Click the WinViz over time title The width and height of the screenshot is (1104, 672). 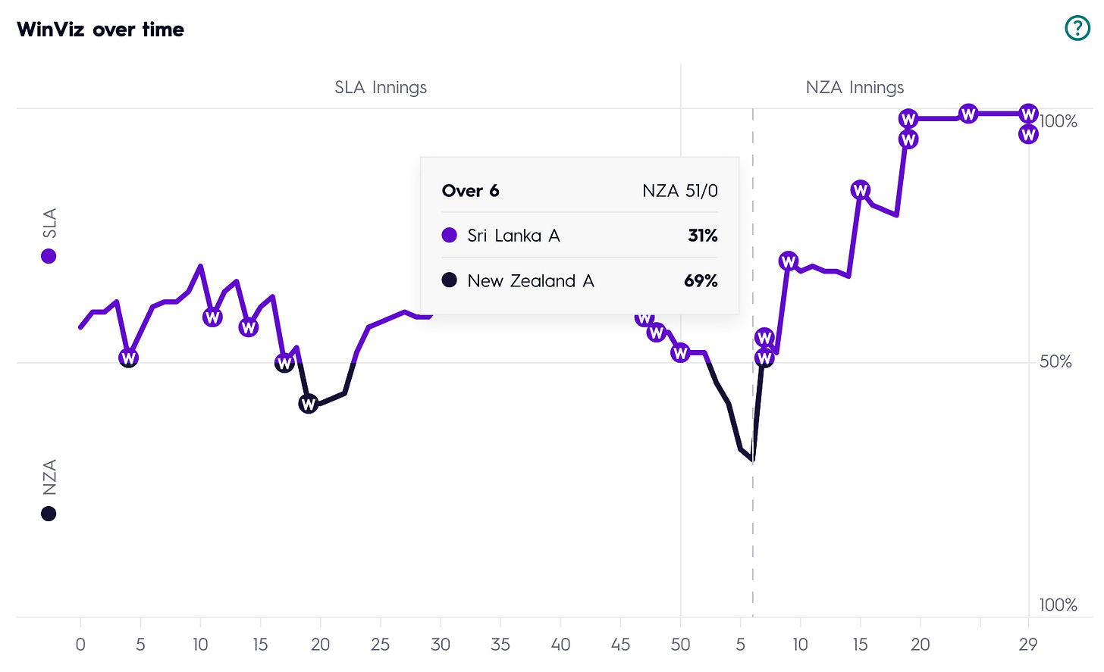(x=100, y=30)
